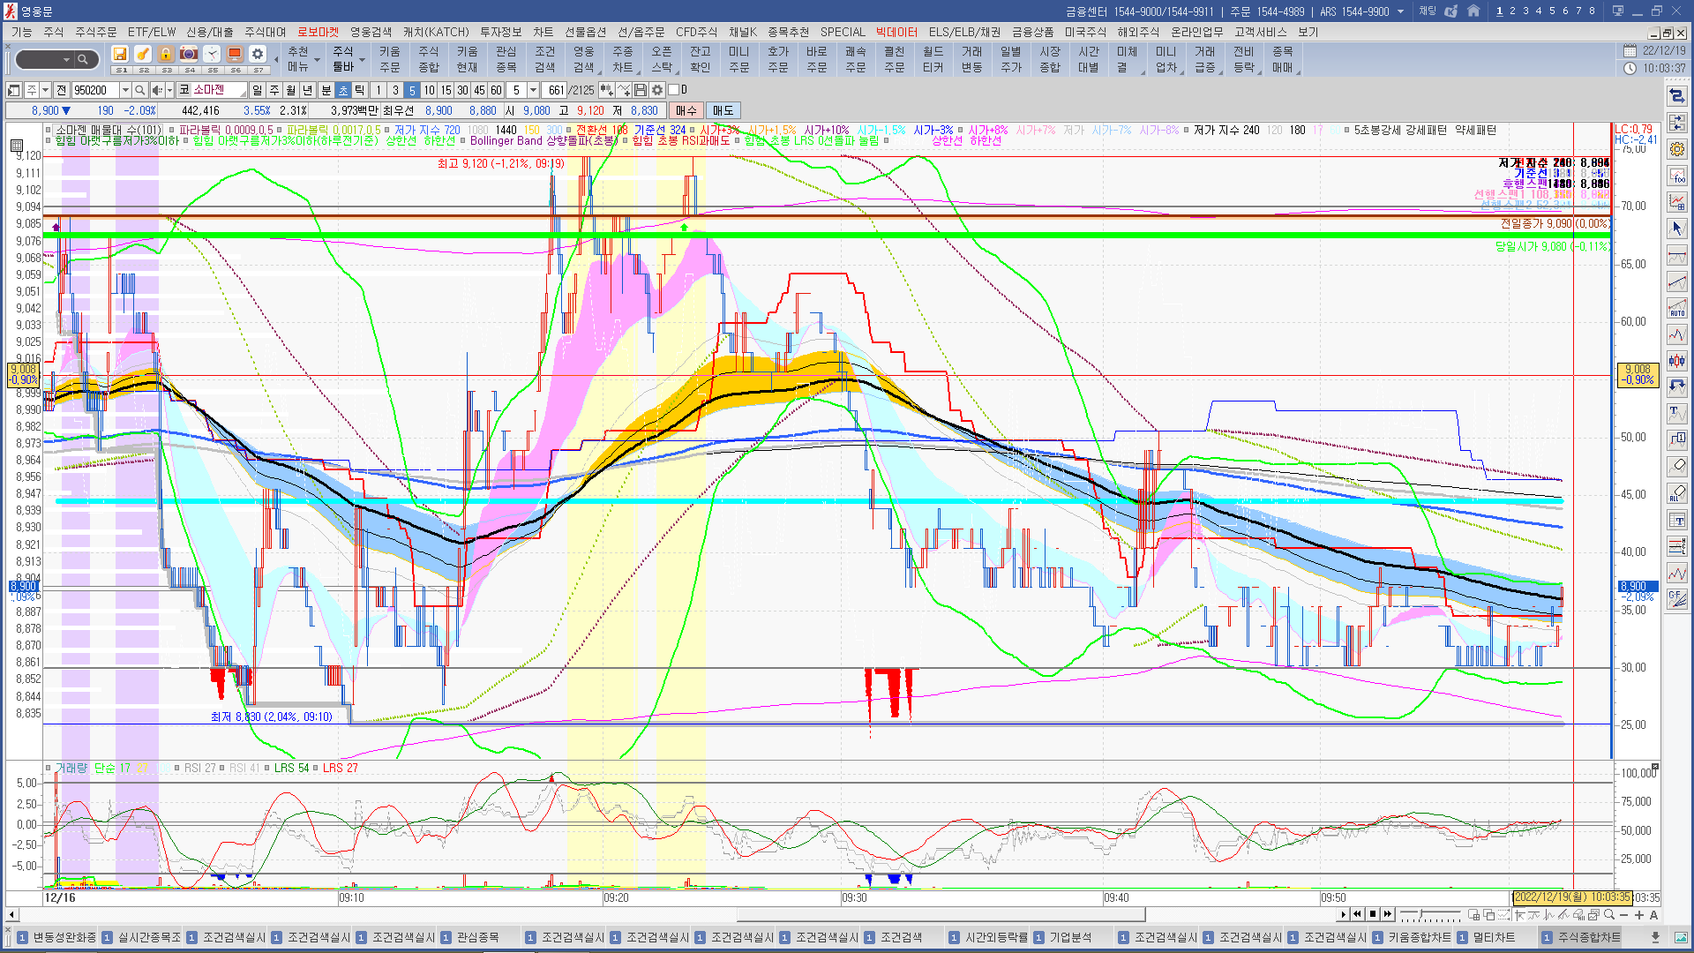Expand the 추천메뉴 dropdown

318,60
